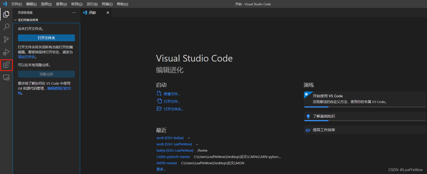Click the blue 打开文件夹 button
The image size is (427, 174).
coord(46,38)
